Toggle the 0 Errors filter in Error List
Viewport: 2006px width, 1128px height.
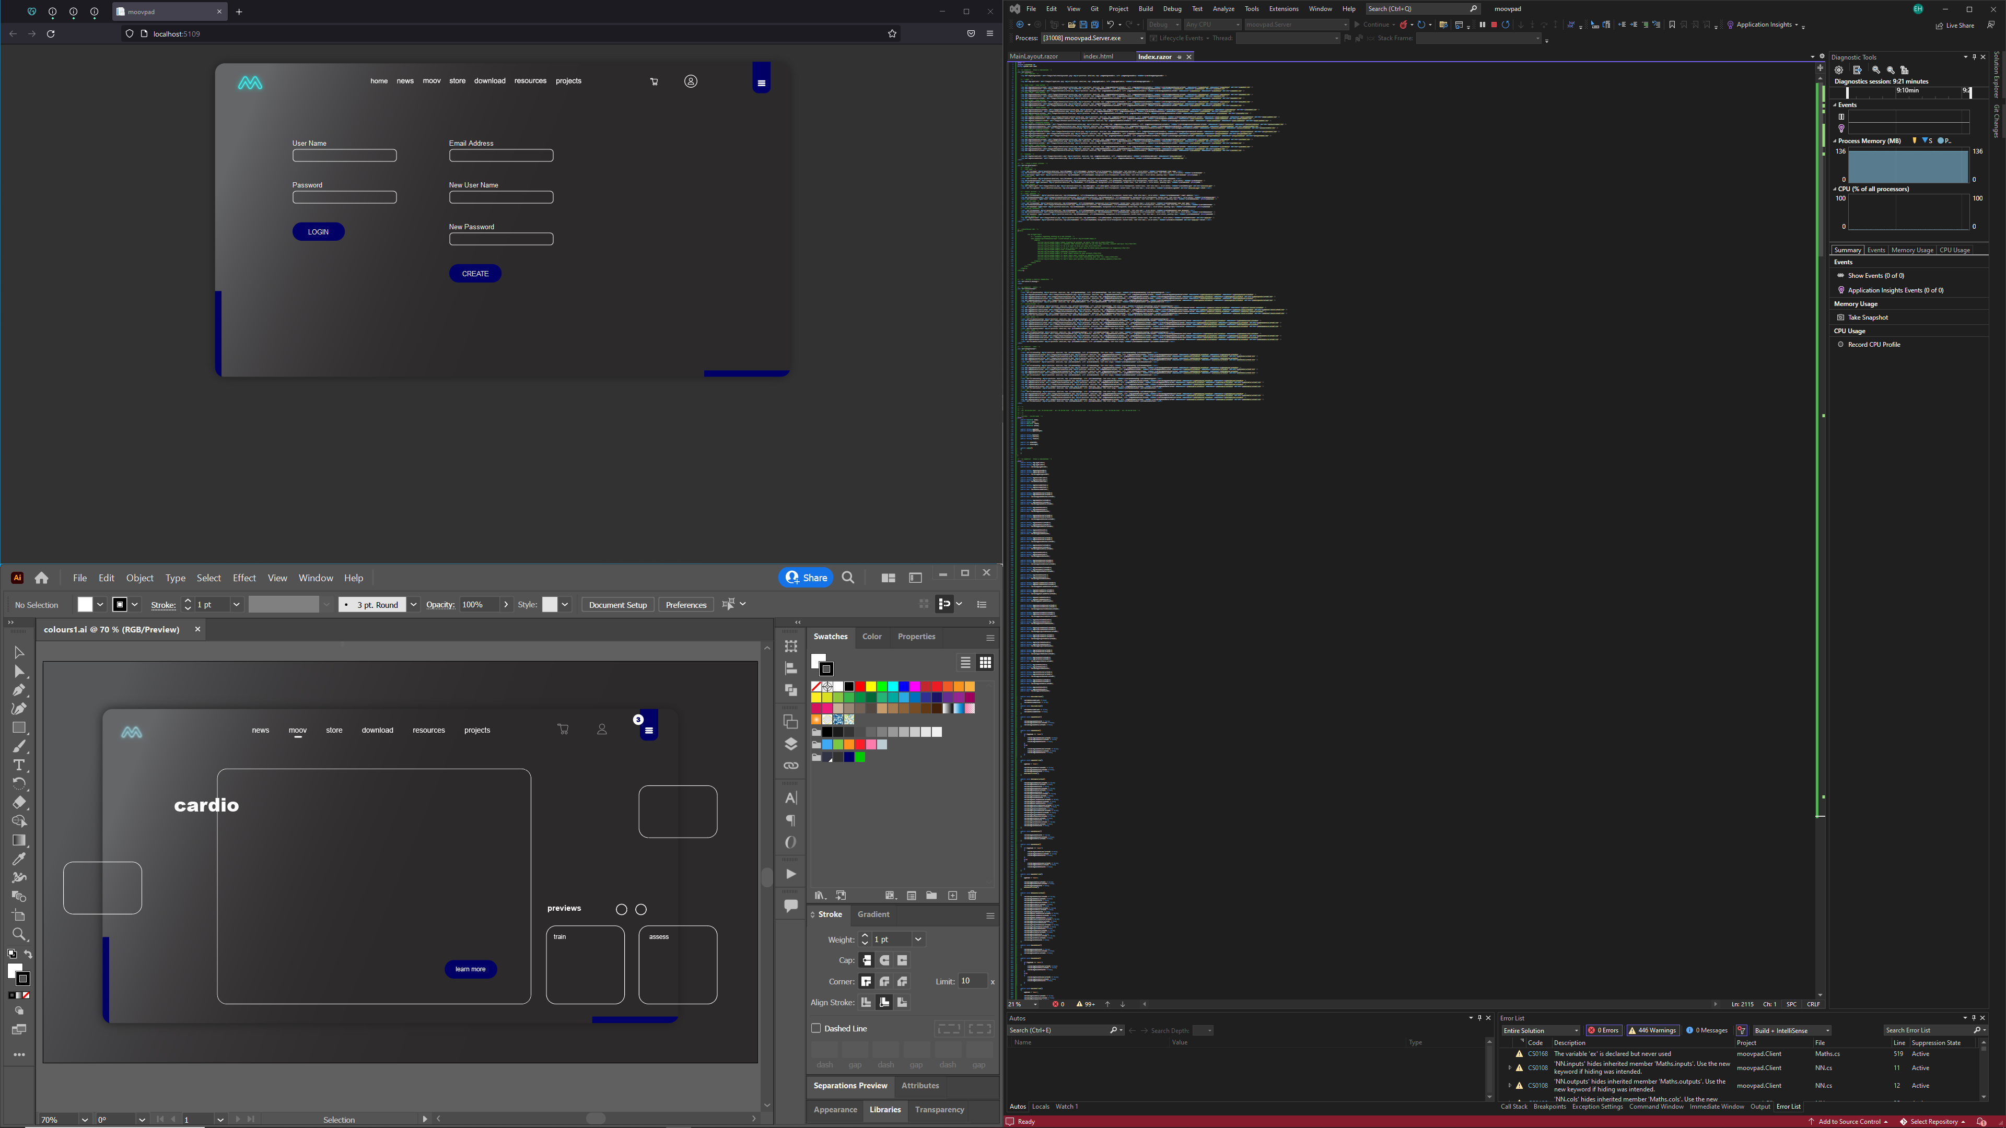pyautogui.click(x=1604, y=1030)
